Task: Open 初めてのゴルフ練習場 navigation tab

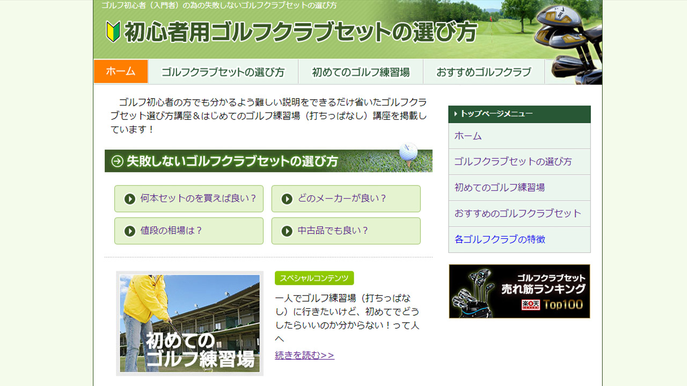Action: [x=361, y=72]
